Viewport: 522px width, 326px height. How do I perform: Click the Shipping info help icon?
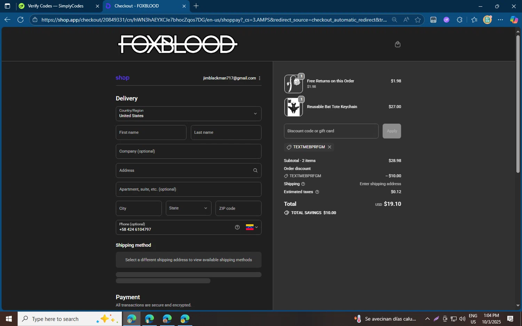point(303,184)
